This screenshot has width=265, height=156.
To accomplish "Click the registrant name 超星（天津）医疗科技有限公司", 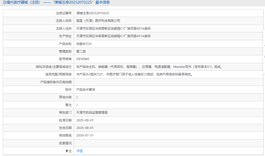I will click(x=98, y=21).
